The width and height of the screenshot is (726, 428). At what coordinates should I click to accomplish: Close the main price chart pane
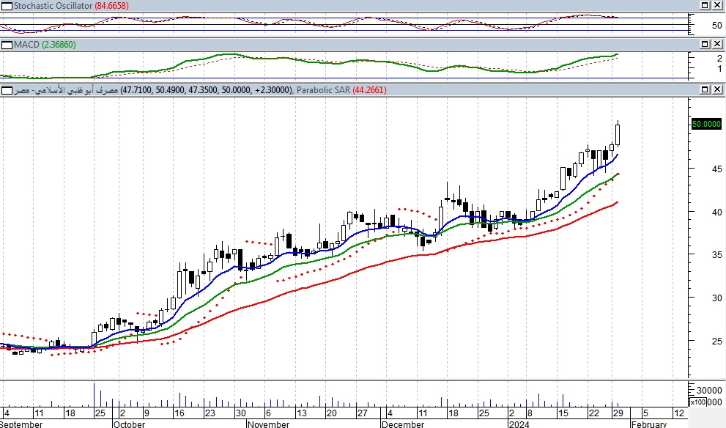tap(716, 89)
